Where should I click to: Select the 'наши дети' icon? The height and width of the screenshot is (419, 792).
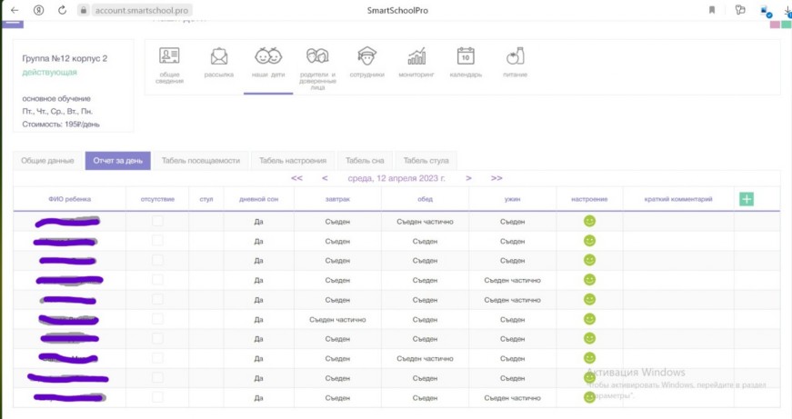[267, 56]
